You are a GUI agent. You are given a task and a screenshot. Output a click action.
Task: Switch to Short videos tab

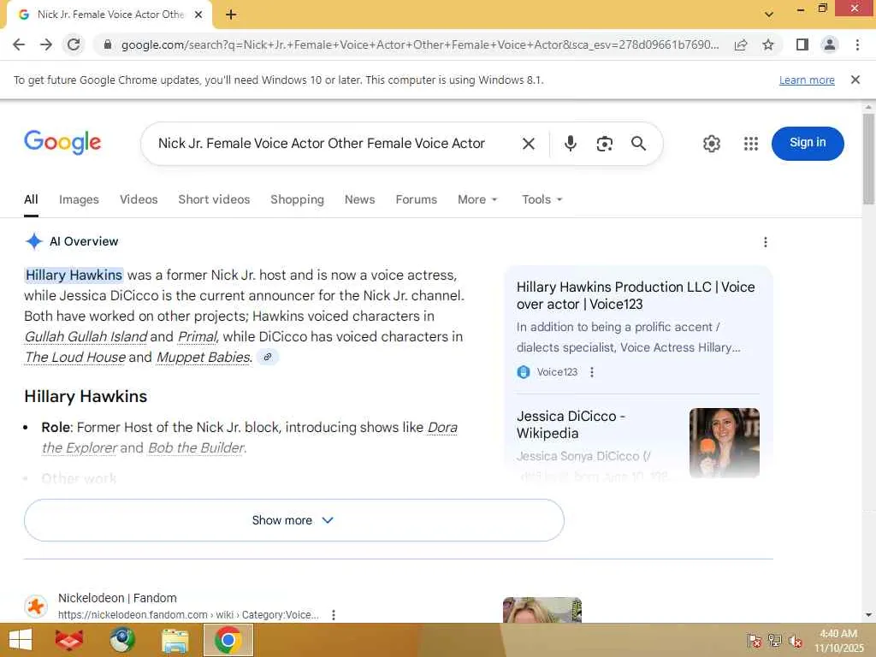(214, 199)
